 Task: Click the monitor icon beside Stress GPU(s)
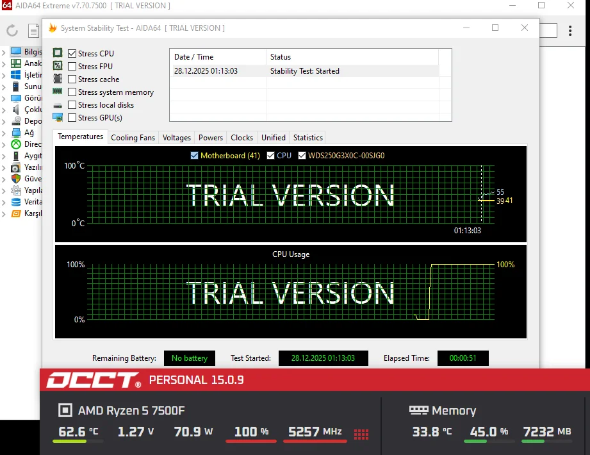point(58,117)
